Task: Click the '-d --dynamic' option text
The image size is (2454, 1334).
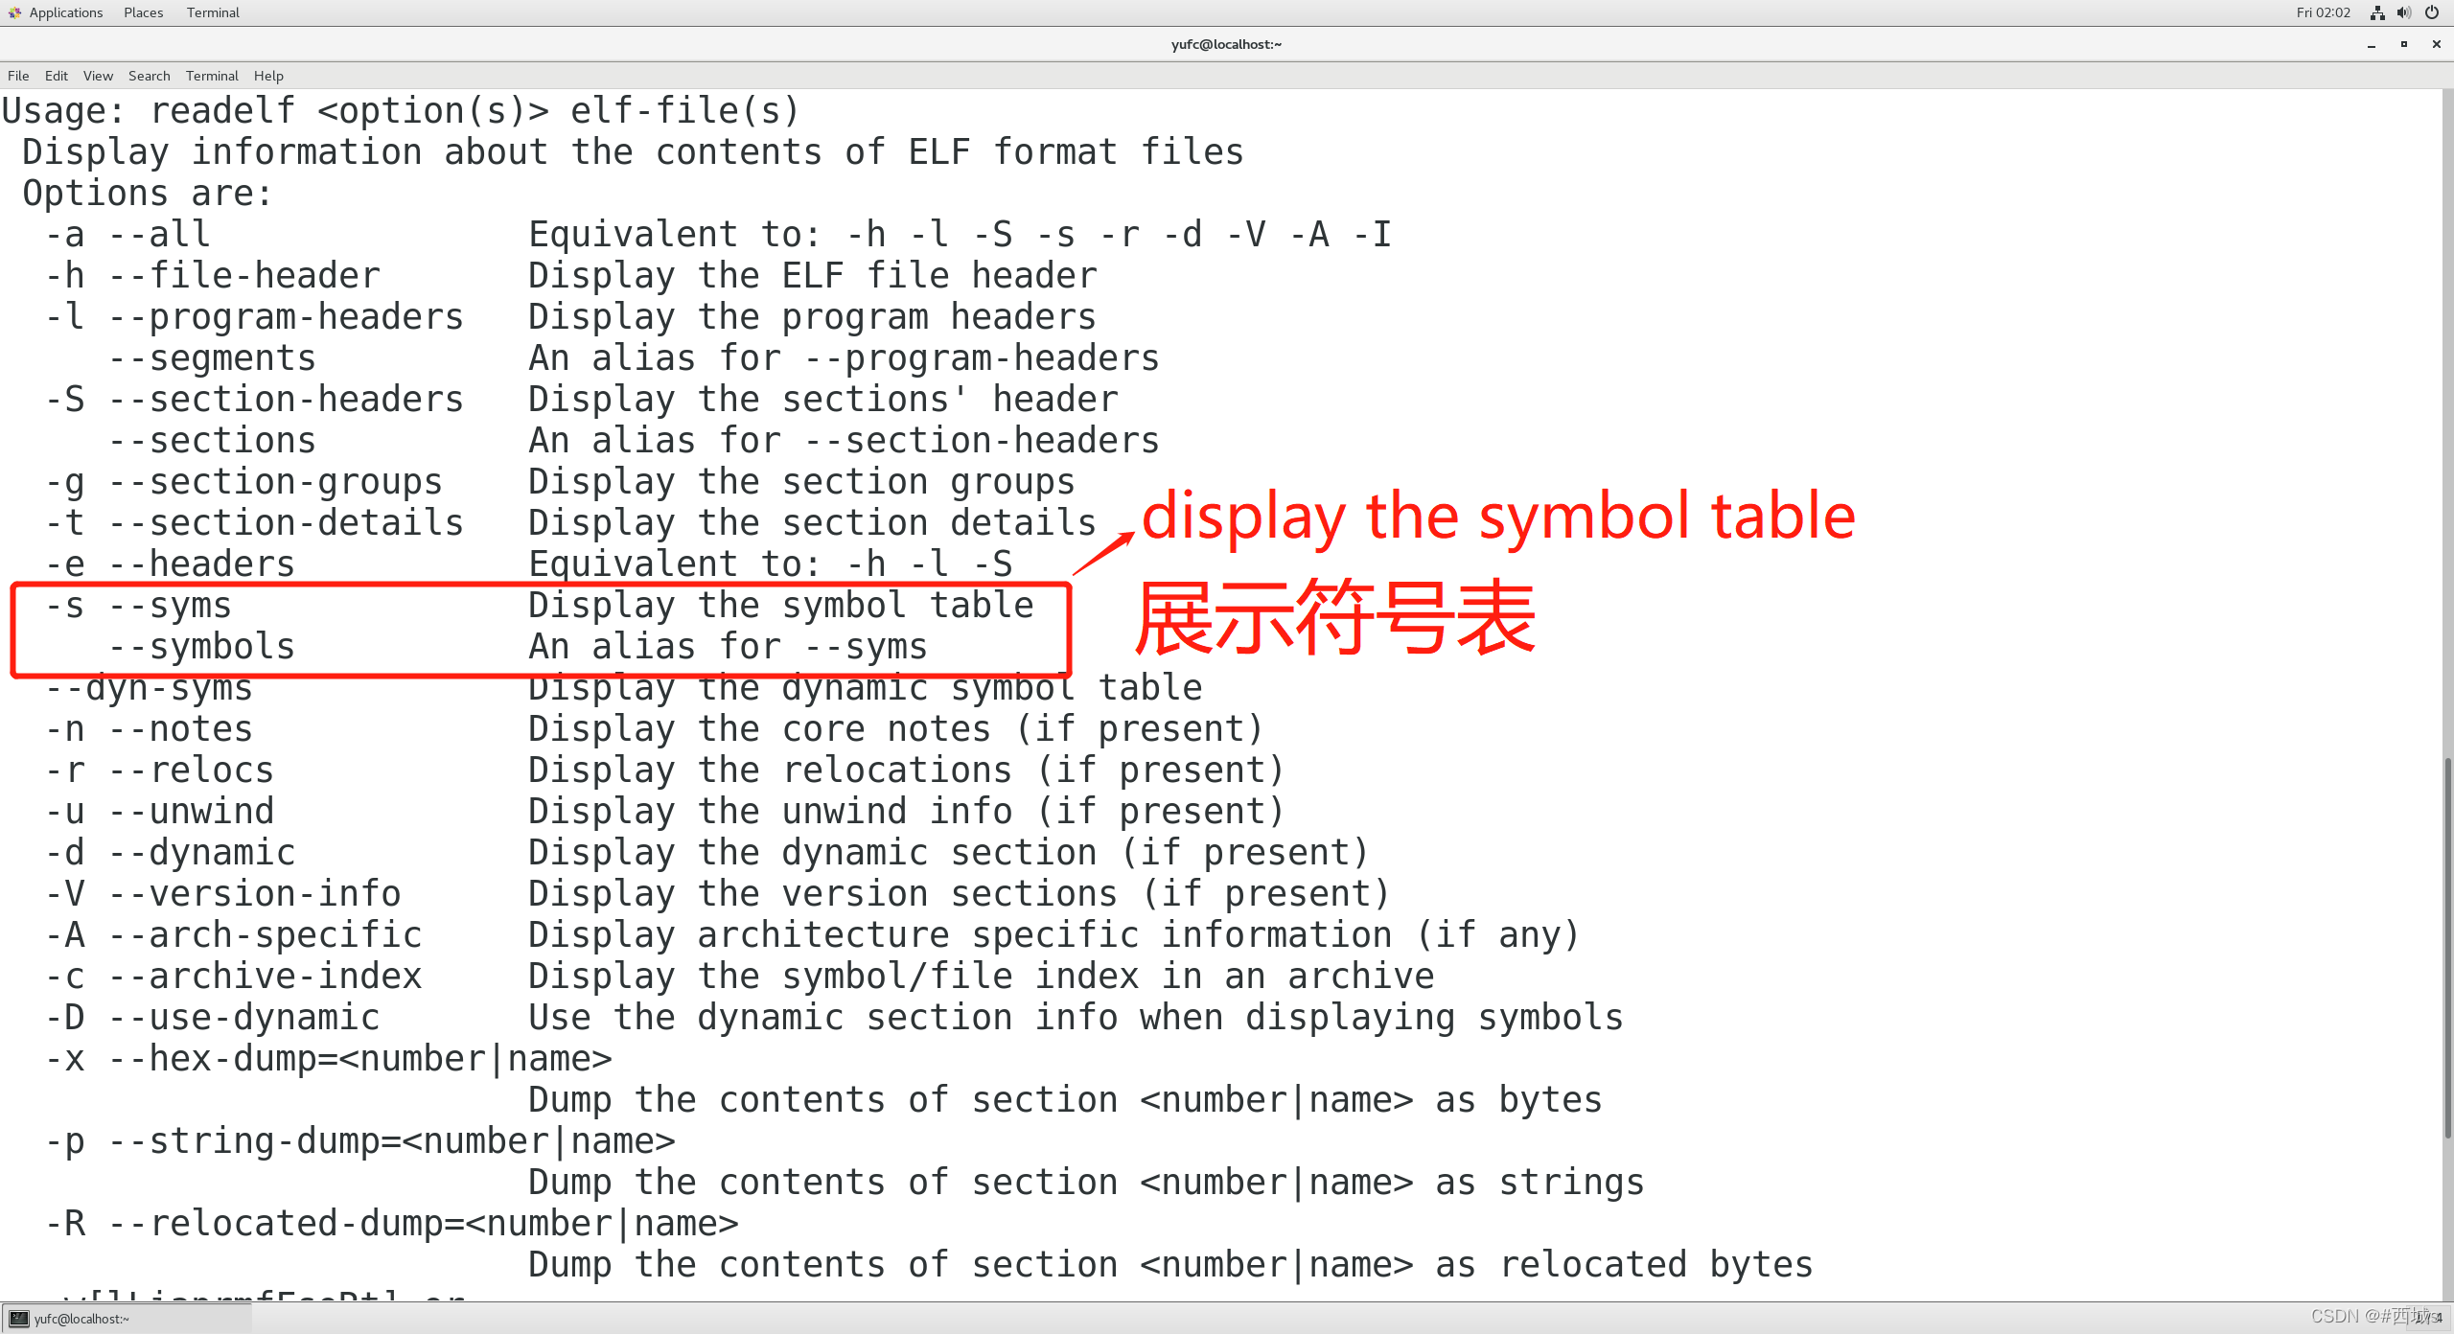Action: [170, 853]
